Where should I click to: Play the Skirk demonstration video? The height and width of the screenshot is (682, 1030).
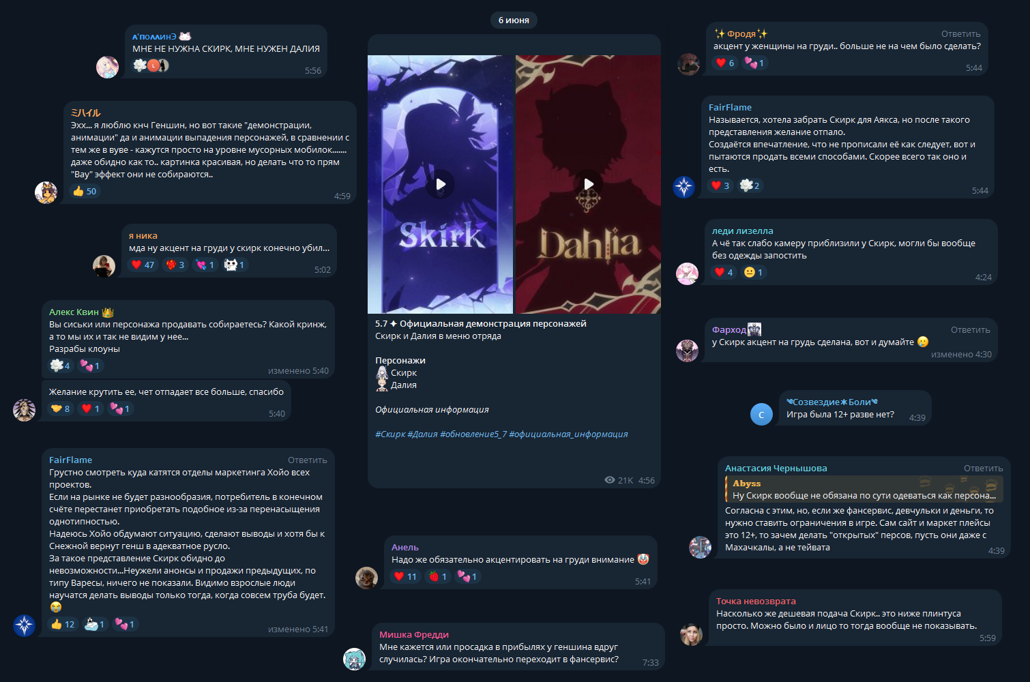pos(441,184)
